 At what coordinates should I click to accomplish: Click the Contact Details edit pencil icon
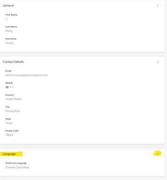pyautogui.click(x=158, y=62)
